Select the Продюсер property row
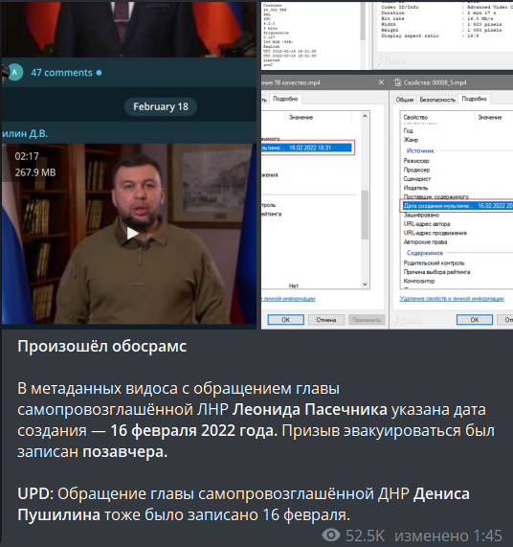The image size is (513, 547). pos(416,170)
